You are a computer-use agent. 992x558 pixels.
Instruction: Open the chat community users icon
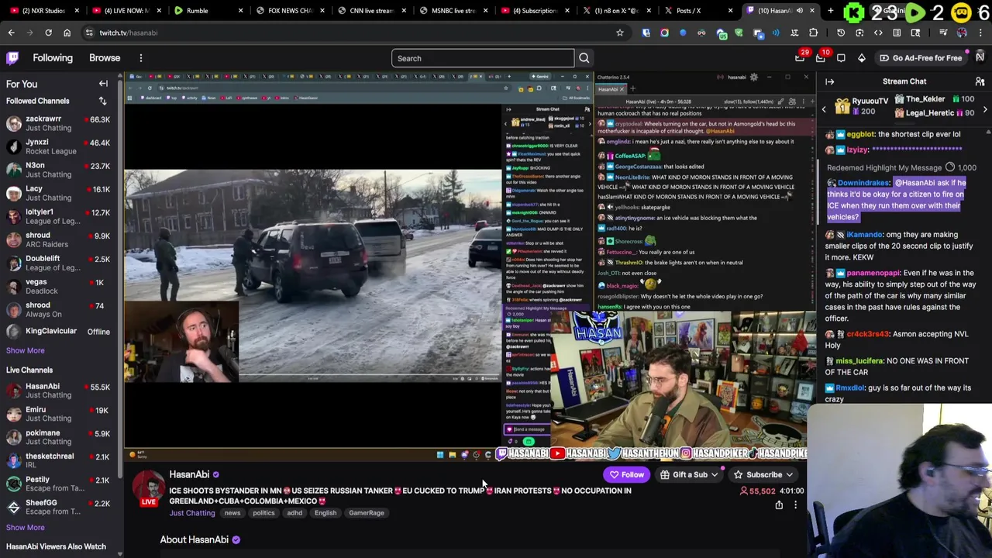coord(980,81)
